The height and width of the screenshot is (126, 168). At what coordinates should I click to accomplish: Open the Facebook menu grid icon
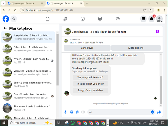pos(143,19)
